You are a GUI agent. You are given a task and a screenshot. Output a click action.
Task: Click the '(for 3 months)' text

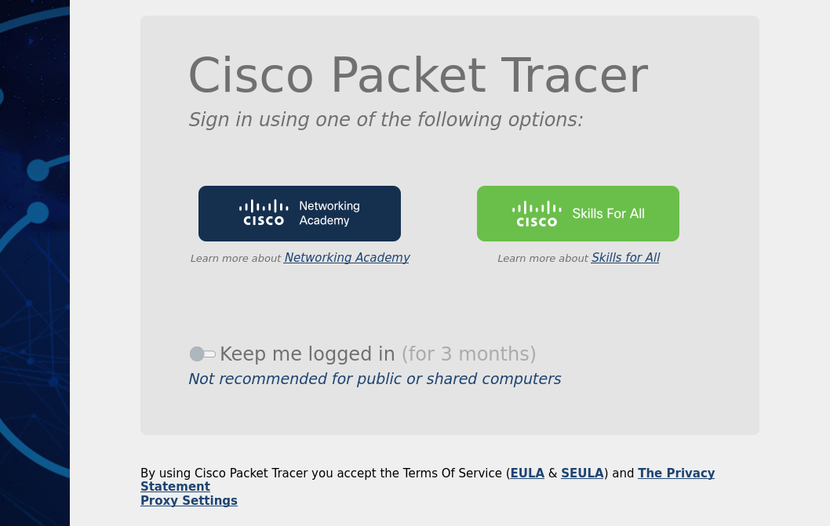468,354
